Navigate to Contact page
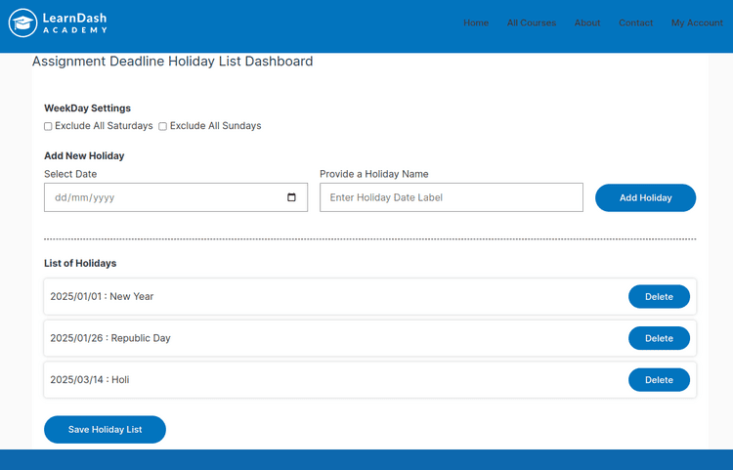 pyautogui.click(x=635, y=22)
